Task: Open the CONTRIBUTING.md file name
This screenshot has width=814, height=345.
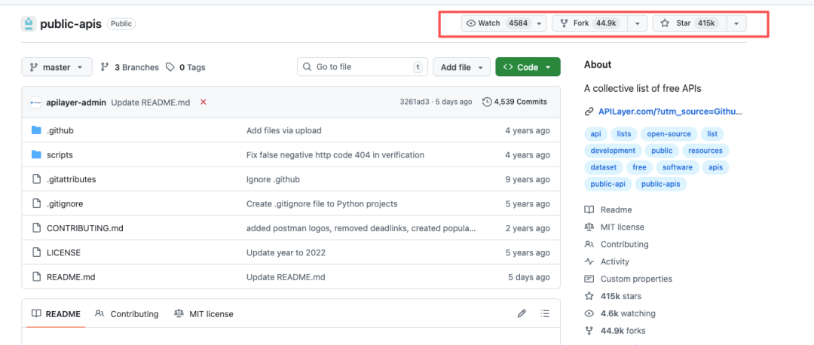Action: [x=85, y=228]
